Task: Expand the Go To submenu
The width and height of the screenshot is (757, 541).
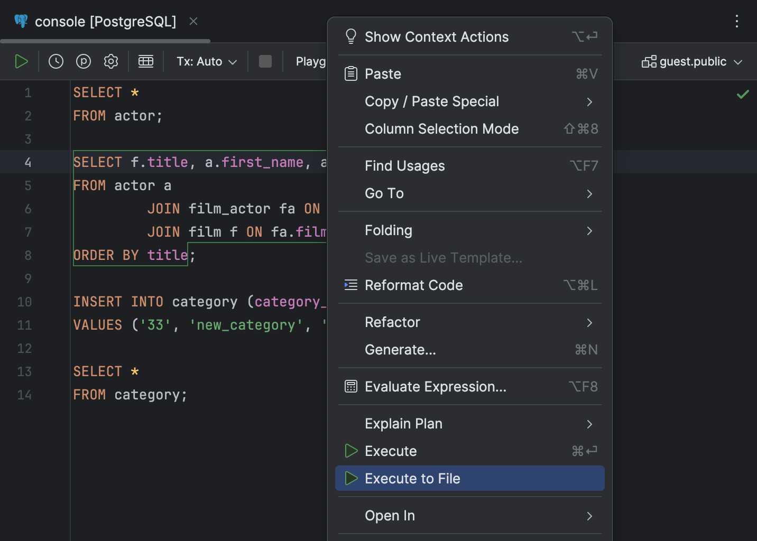Action: (x=384, y=193)
